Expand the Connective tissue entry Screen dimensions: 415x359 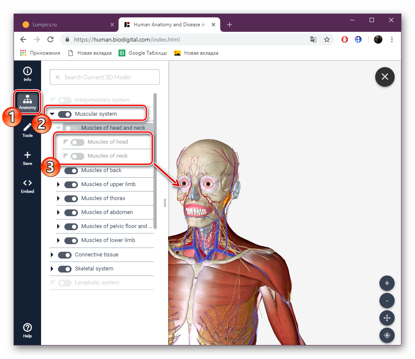(x=52, y=255)
